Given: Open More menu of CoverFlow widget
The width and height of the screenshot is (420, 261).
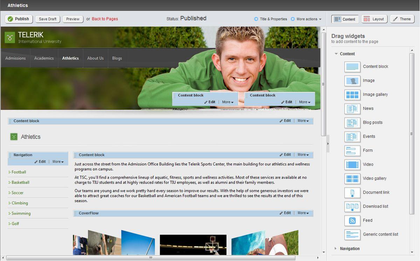Looking at the screenshot, I should [x=303, y=213].
